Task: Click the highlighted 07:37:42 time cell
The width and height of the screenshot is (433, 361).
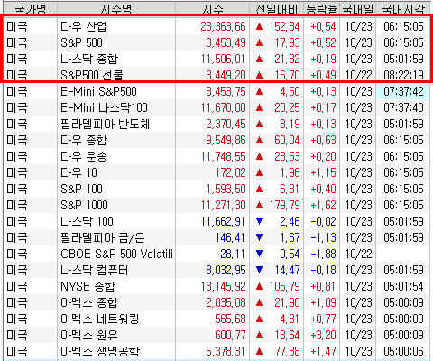Action: (x=403, y=91)
